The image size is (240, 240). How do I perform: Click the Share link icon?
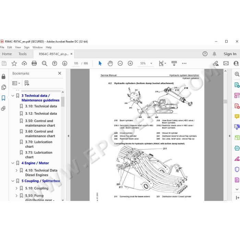pos(216,63)
